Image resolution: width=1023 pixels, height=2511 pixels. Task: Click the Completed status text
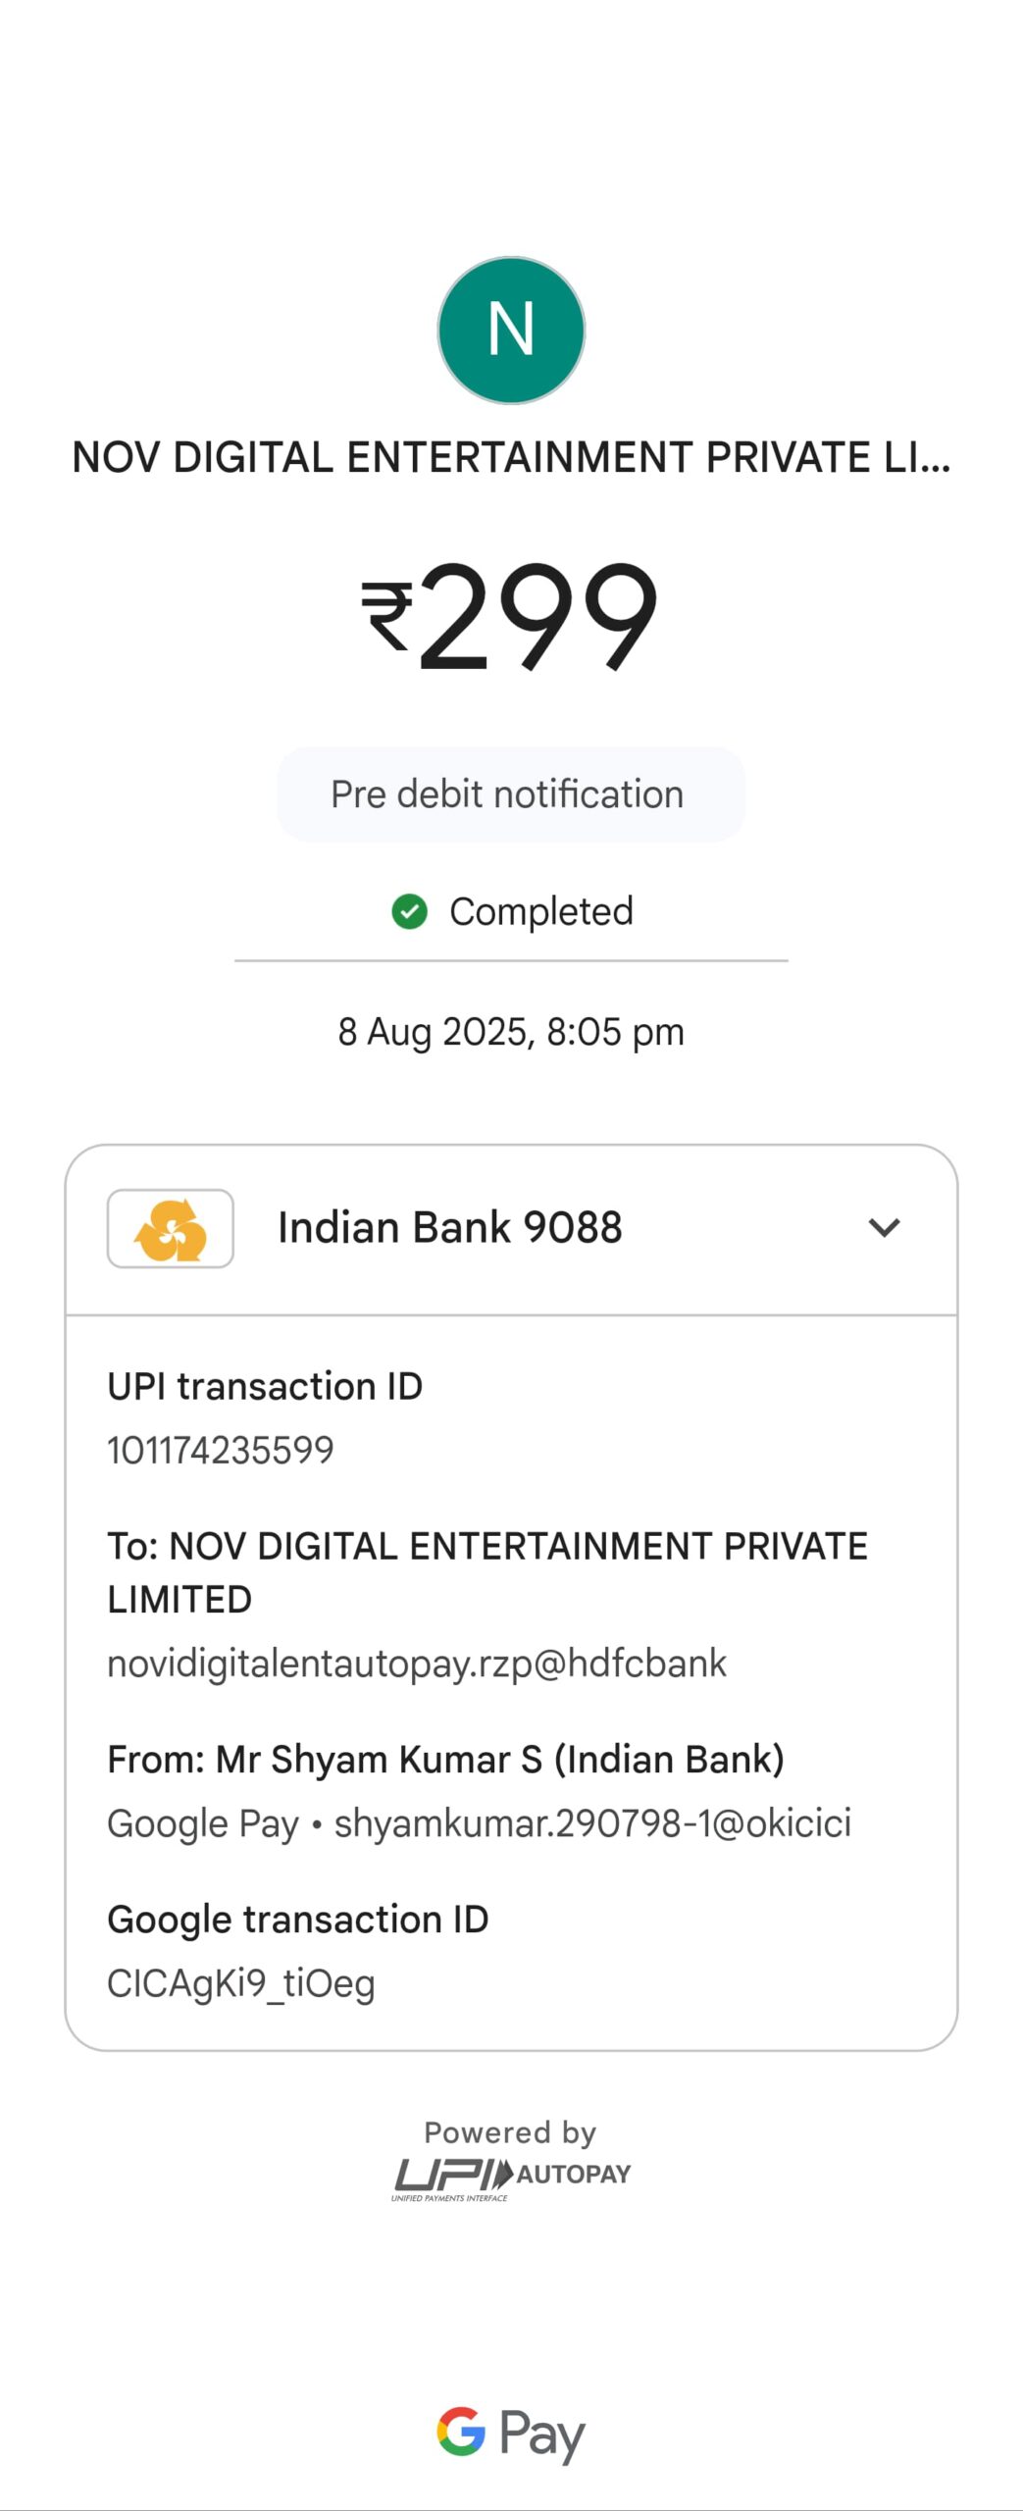tap(540, 911)
